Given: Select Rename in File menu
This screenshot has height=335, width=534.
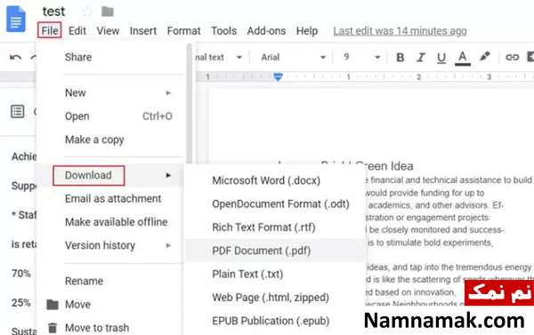Looking at the screenshot, I should [x=110, y=281].
